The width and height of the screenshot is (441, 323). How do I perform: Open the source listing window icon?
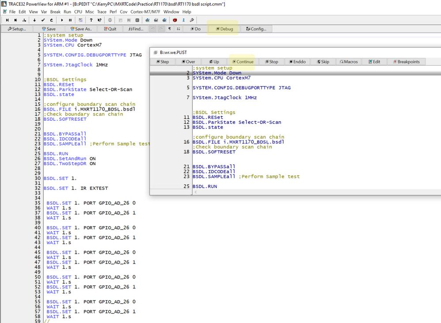121,20
